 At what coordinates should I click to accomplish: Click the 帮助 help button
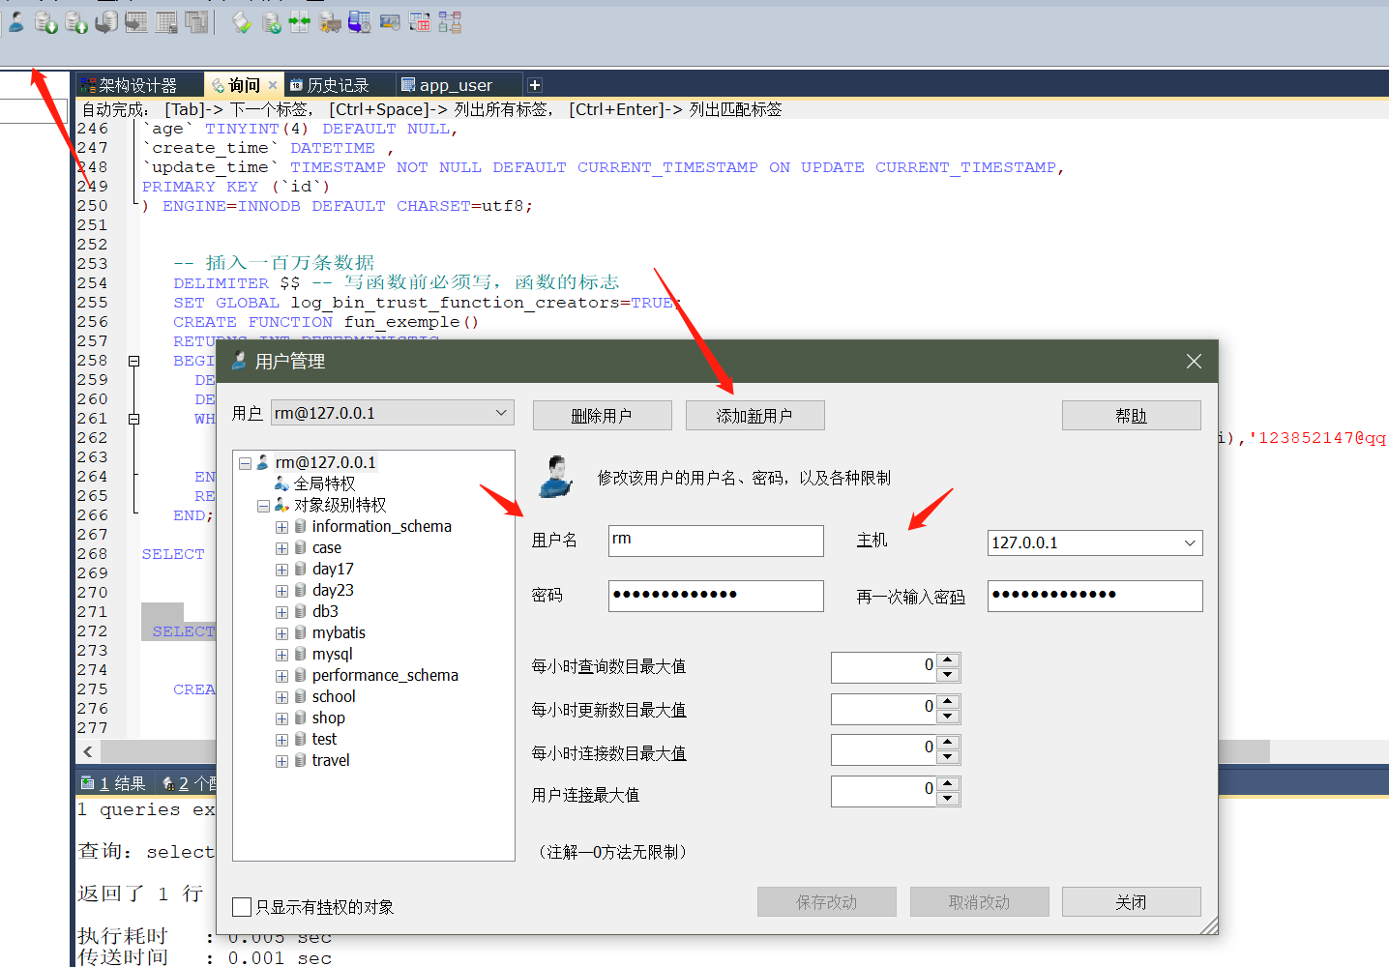coord(1131,416)
